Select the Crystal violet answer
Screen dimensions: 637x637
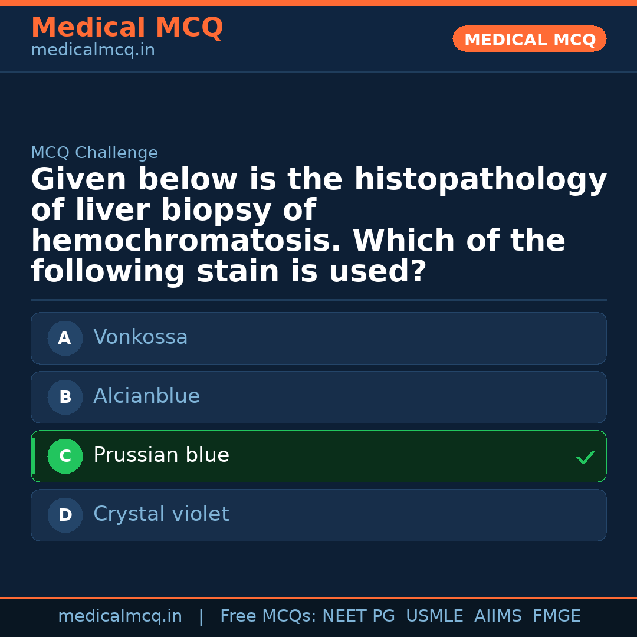coord(161,514)
